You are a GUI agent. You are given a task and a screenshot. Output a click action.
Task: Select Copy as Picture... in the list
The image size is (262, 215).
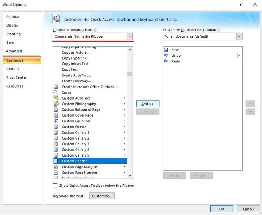tap(76, 52)
